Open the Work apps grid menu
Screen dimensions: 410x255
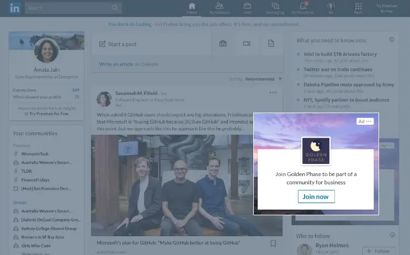click(358, 8)
